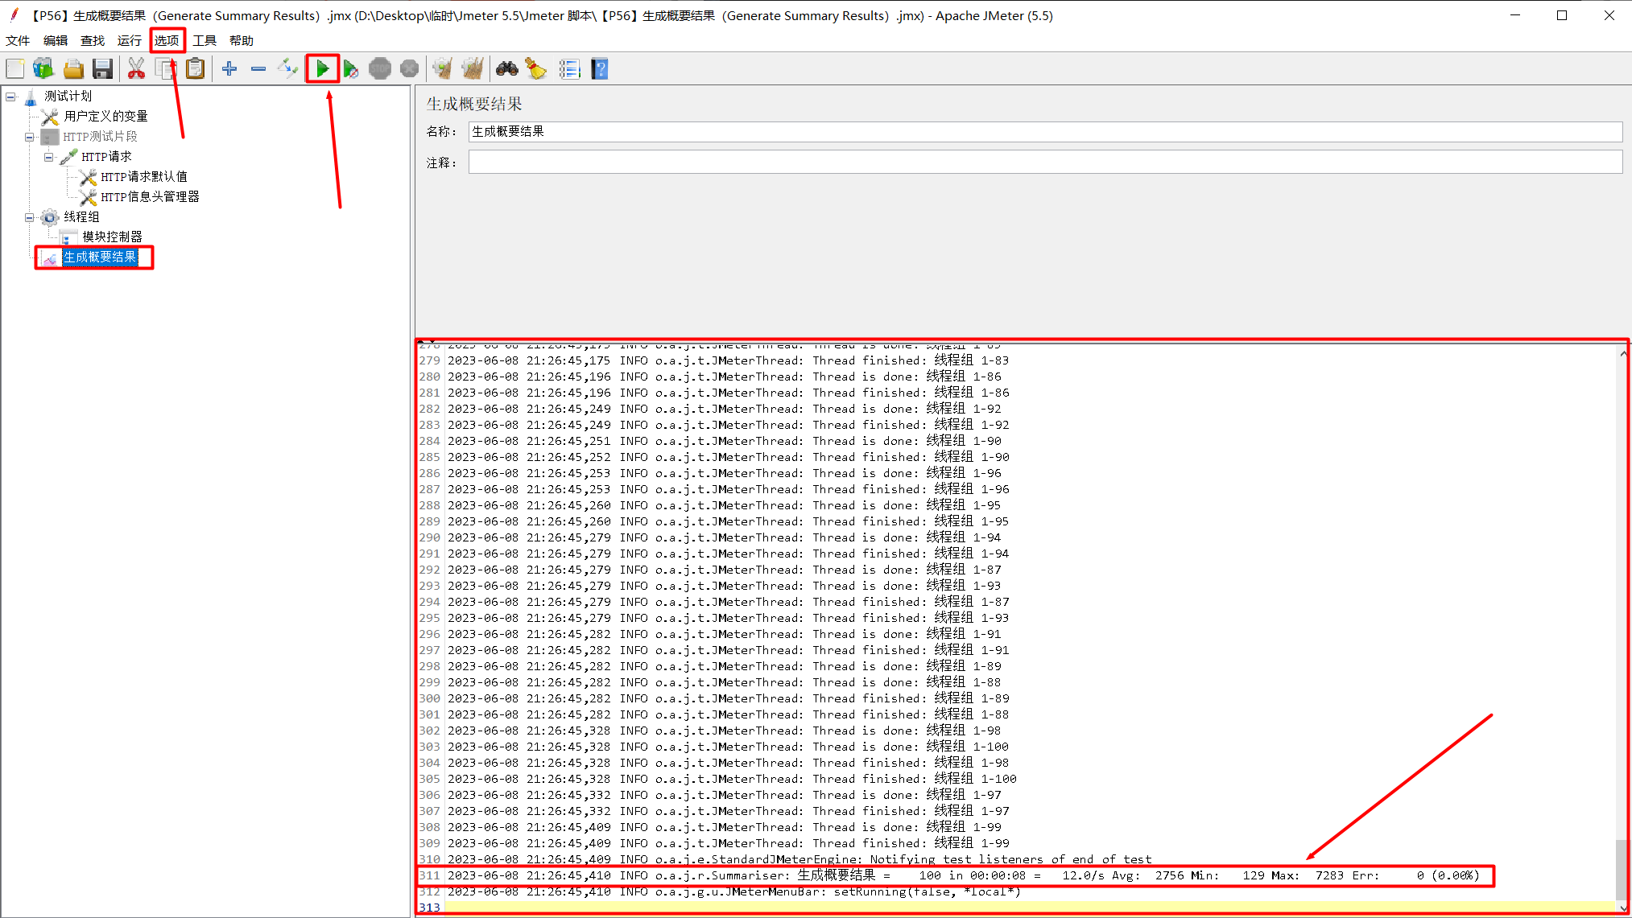Click the New test plan icon
Viewport: 1632px width, 918px height.
(x=15, y=69)
